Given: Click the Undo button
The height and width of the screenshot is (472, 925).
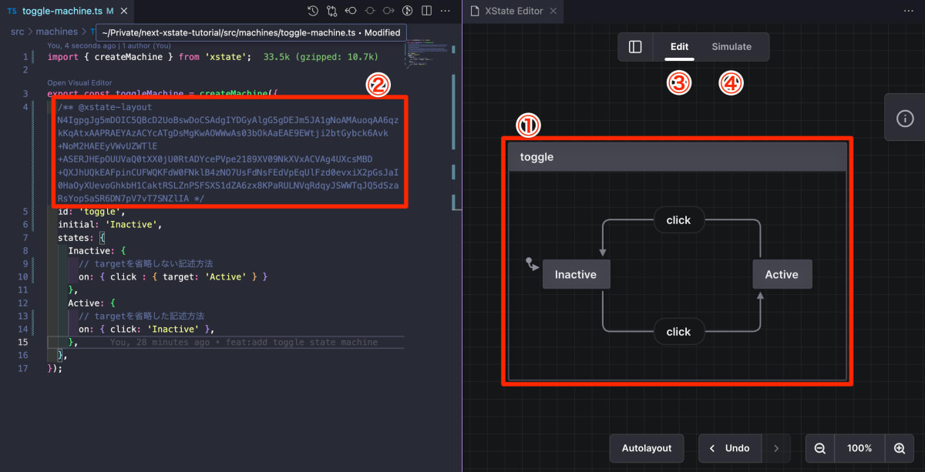Looking at the screenshot, I should pos(729,448).
